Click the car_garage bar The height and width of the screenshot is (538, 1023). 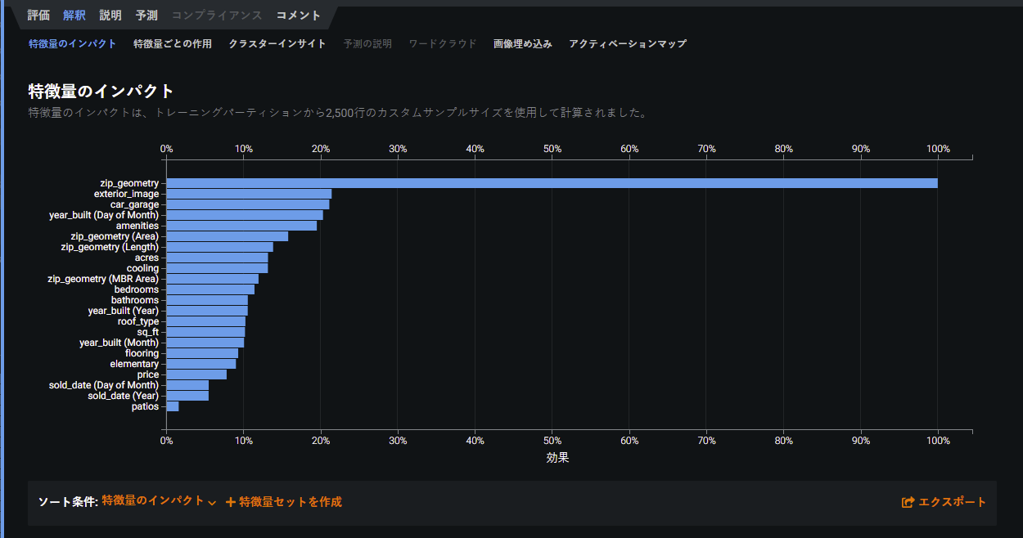pos(248,204)
